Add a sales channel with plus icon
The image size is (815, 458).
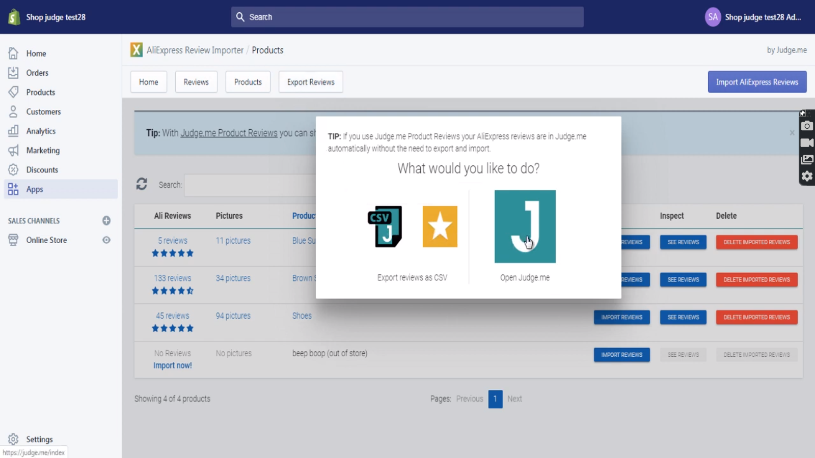click(x=106, y=220)
